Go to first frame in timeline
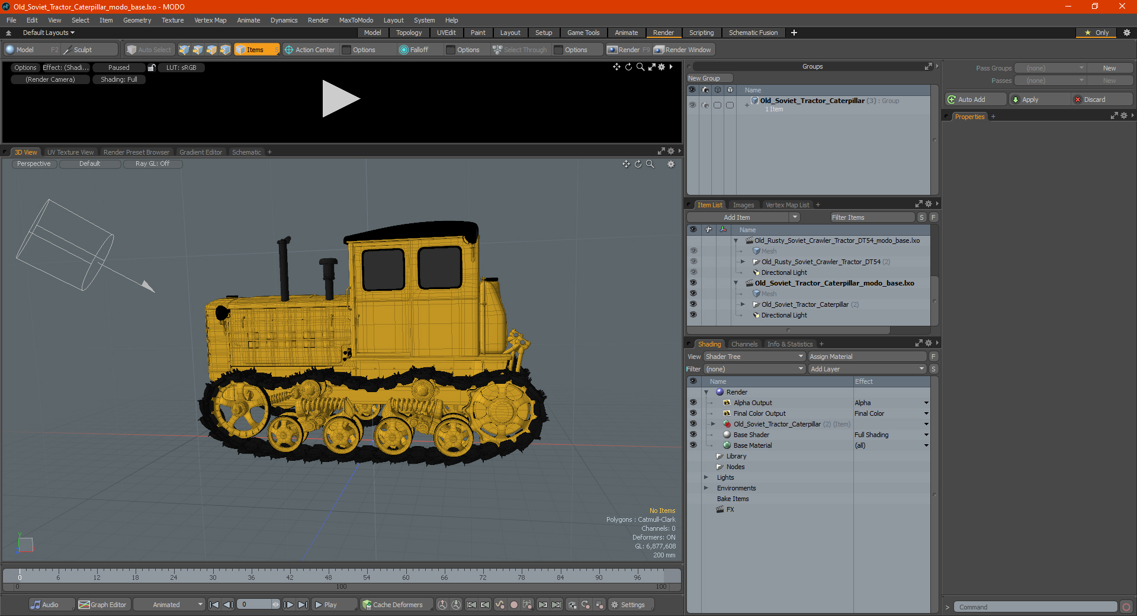This screenshot has height=616, width=1137. coord(214,605)
